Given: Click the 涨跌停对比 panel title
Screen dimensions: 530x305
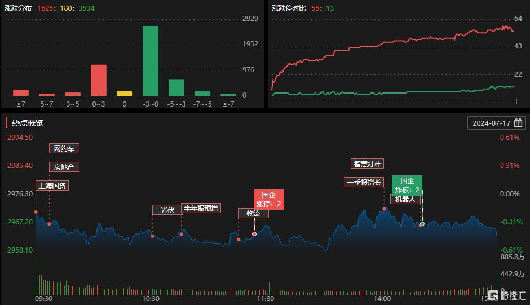Looking at the screenshot, I should click(x=289, y=8).
